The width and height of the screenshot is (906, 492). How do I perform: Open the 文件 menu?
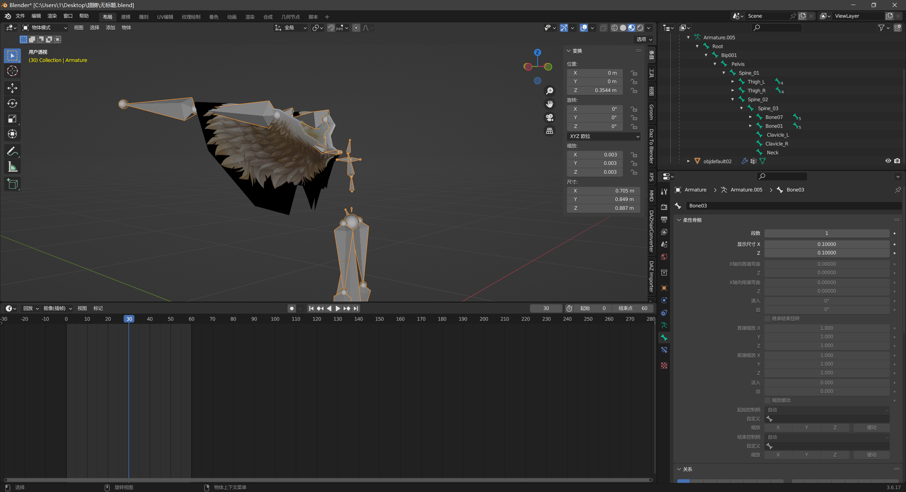point(20,16)
